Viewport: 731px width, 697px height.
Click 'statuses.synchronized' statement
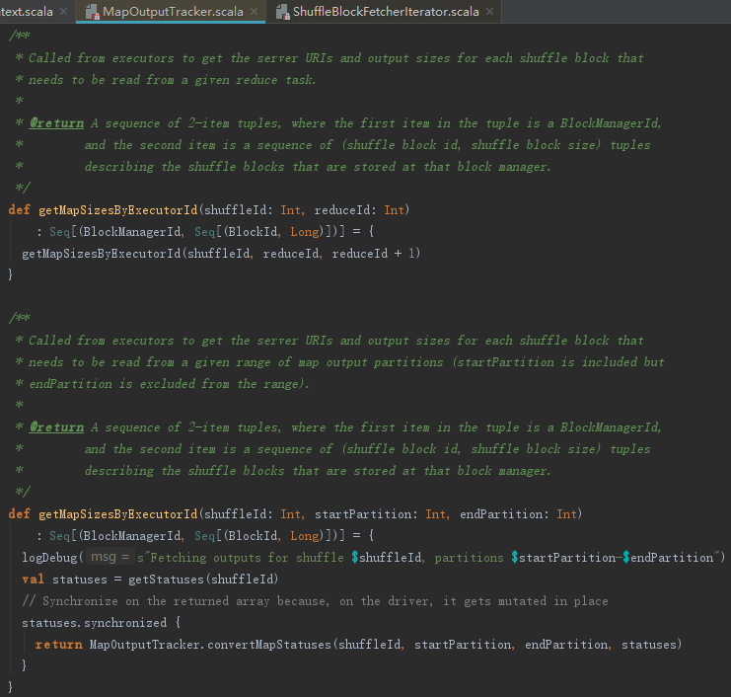tap(94, 623)
